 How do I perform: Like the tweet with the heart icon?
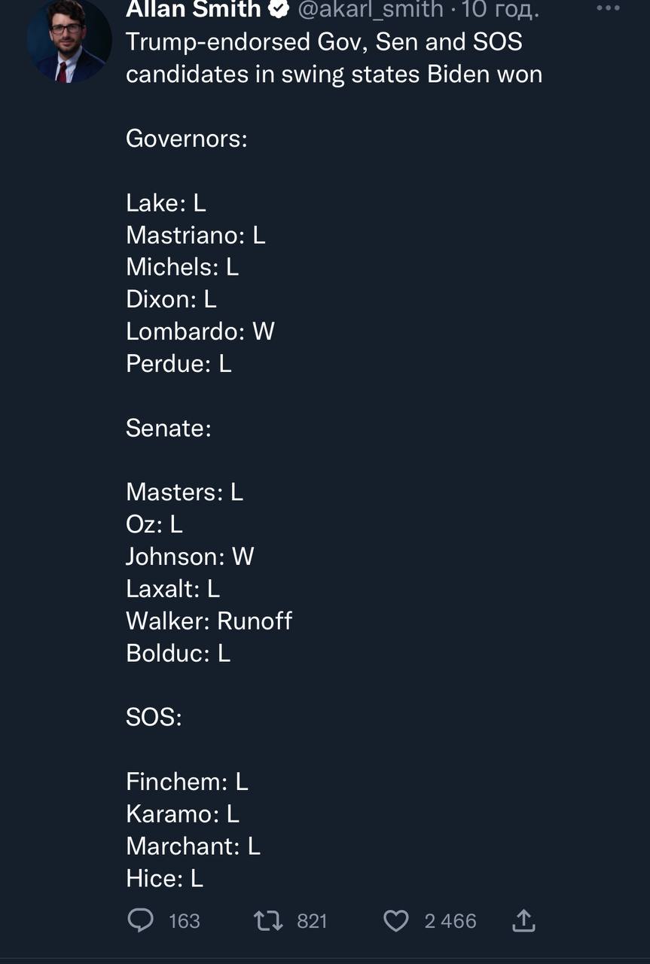(x=396, y=920)
